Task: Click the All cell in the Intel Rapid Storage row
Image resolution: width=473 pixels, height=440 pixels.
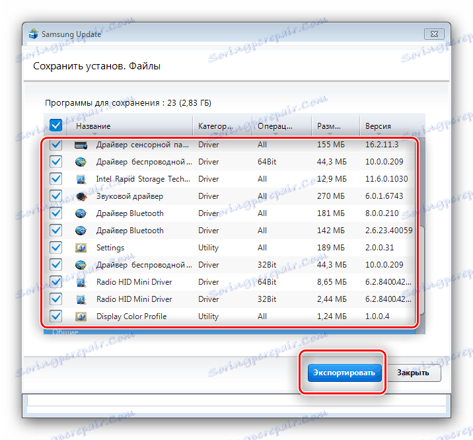Action: click(x=262, y=179)
